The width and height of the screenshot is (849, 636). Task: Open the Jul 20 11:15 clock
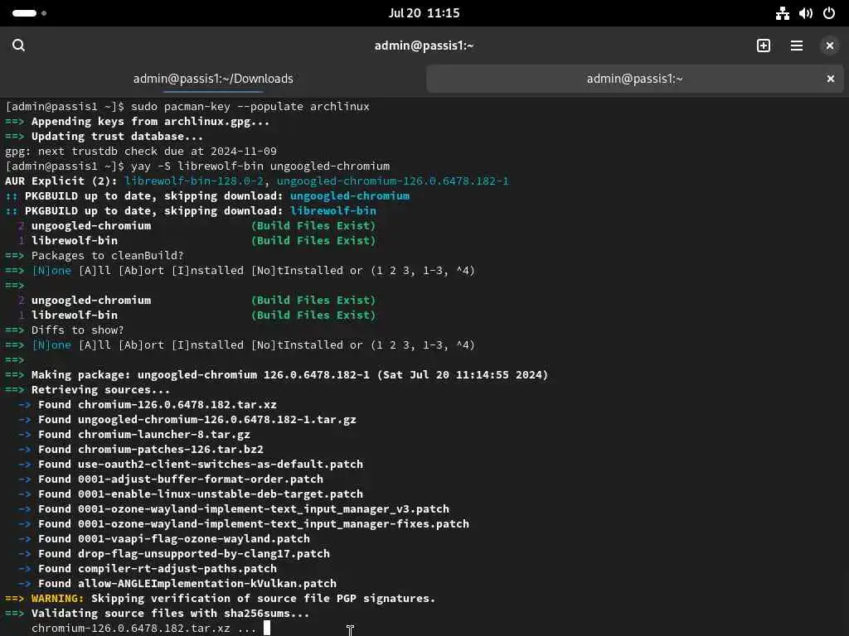pyautogui.click(x=424, y=13)
